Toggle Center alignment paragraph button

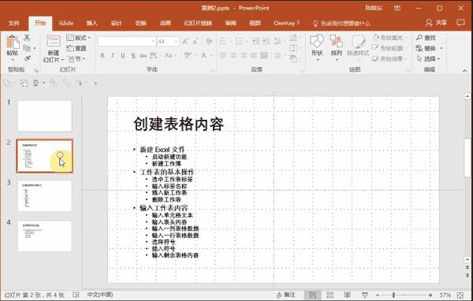(233, 55)
